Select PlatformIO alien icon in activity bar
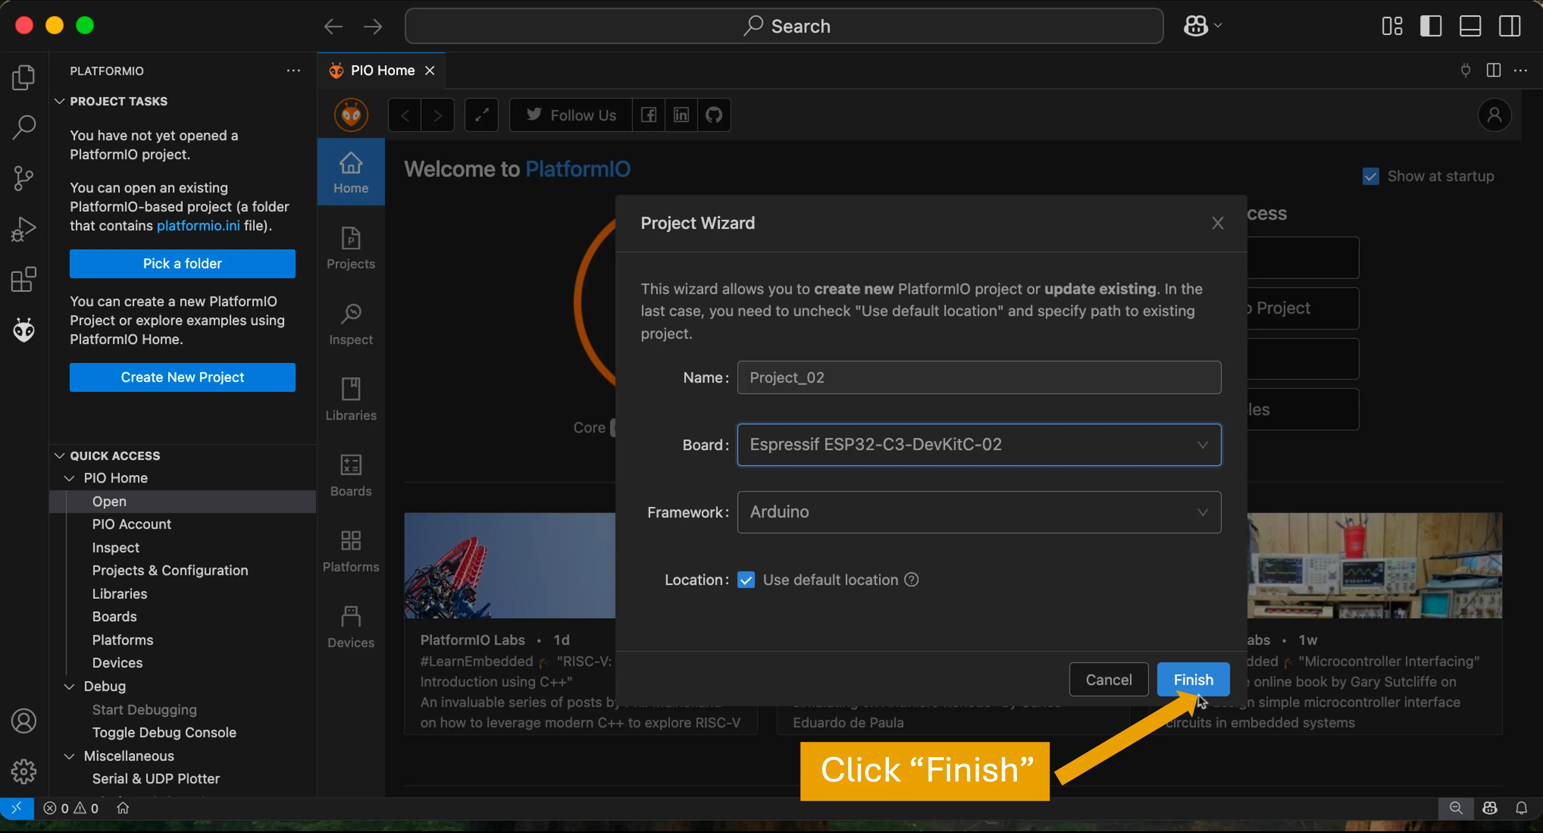The height and width of the screenshot is (833, 1543). point(24,330)
